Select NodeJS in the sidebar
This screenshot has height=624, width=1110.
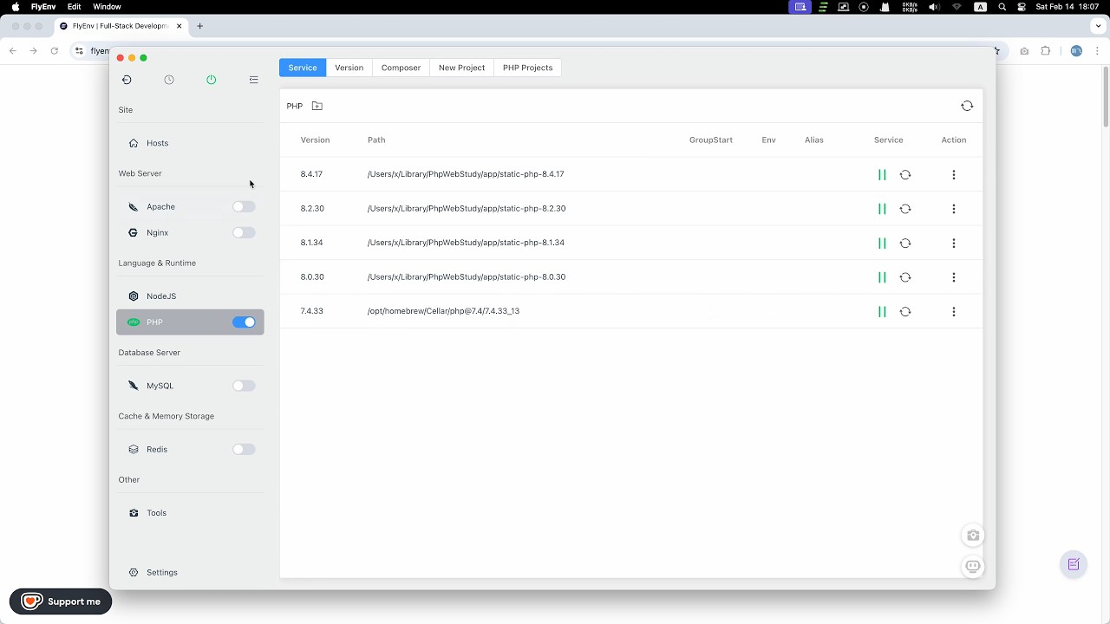point(190,296)
